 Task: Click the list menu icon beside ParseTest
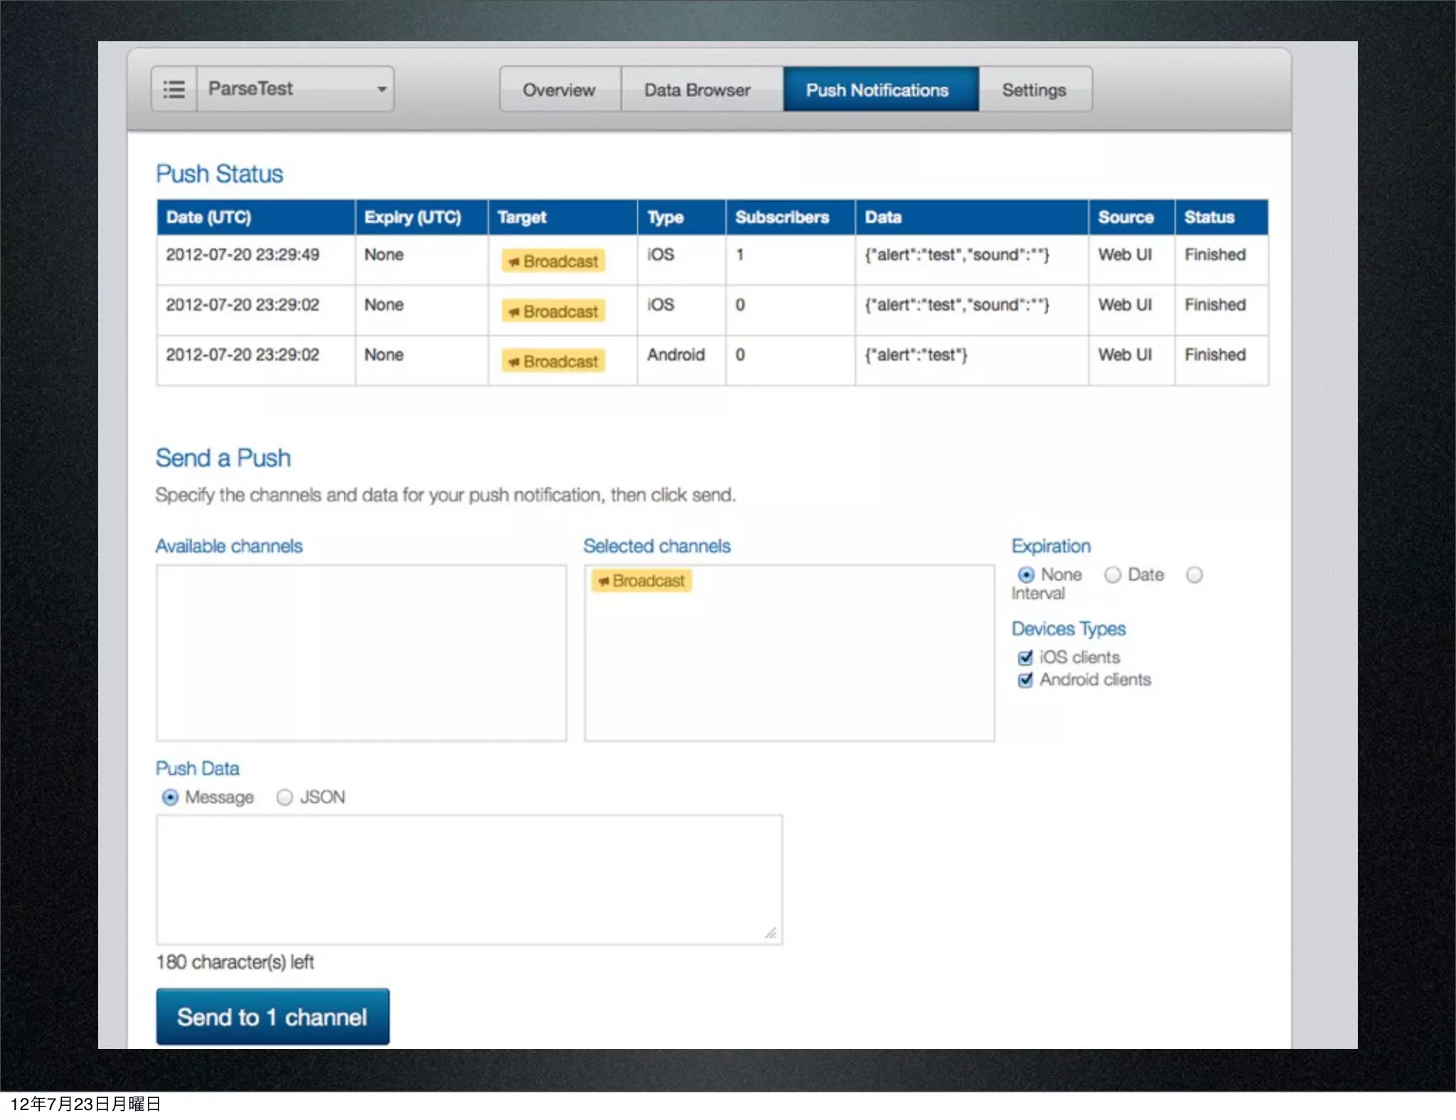click(x=174, y=90)
